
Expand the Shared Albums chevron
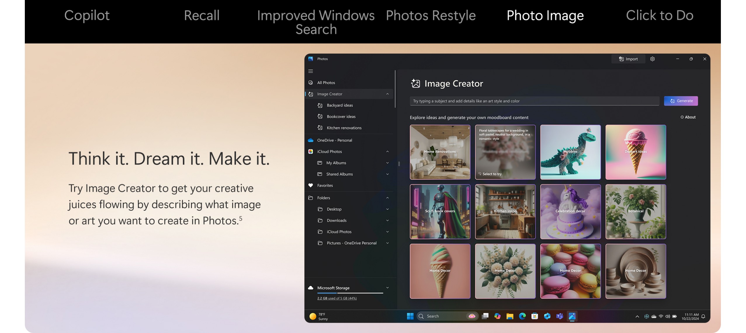387,174
